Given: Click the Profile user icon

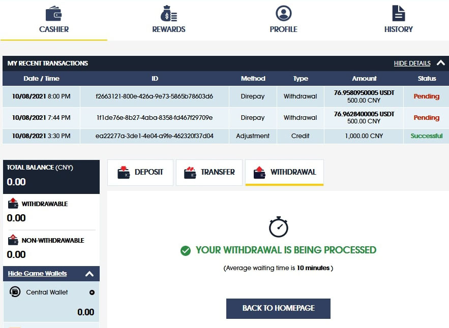Looking at the screenshot, I should pyautogui.click(x=283, y=13).
